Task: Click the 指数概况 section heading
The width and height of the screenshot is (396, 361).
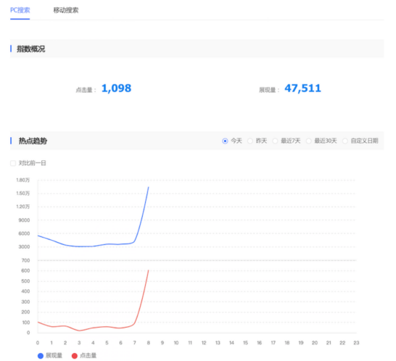Action: point(30,49)
